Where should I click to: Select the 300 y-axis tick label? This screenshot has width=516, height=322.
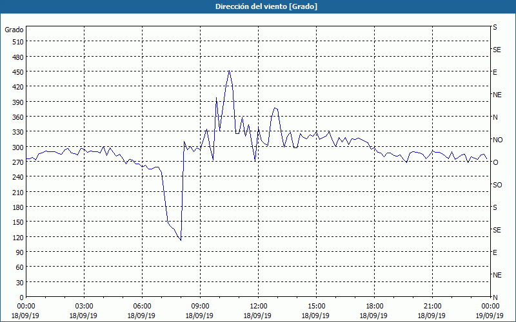(18, 147)
